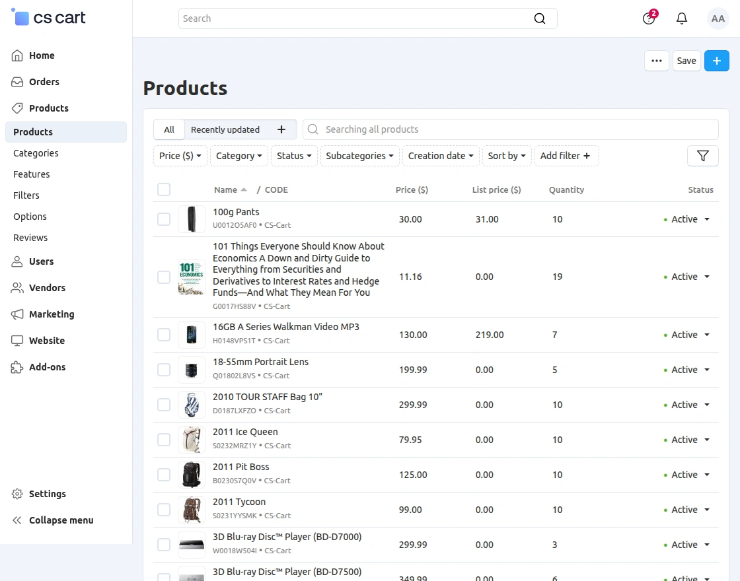Click the CS-Cart logo

pyautogui.click(x=48, y=18)
